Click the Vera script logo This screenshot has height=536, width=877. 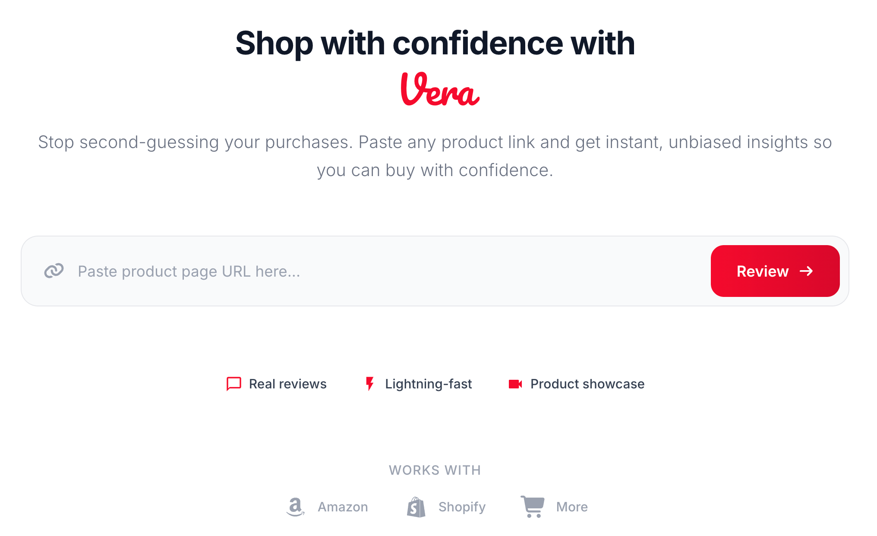tap(439, 90)
